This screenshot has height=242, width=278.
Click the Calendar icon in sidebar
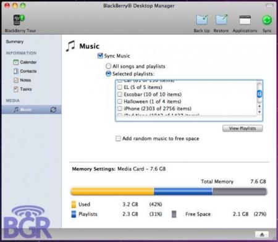click(15, 62)
